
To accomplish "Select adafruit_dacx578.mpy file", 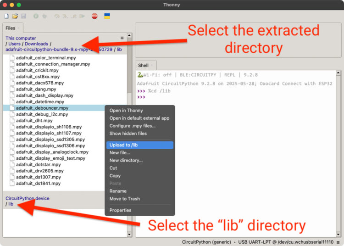I will (x=40, y=83).
